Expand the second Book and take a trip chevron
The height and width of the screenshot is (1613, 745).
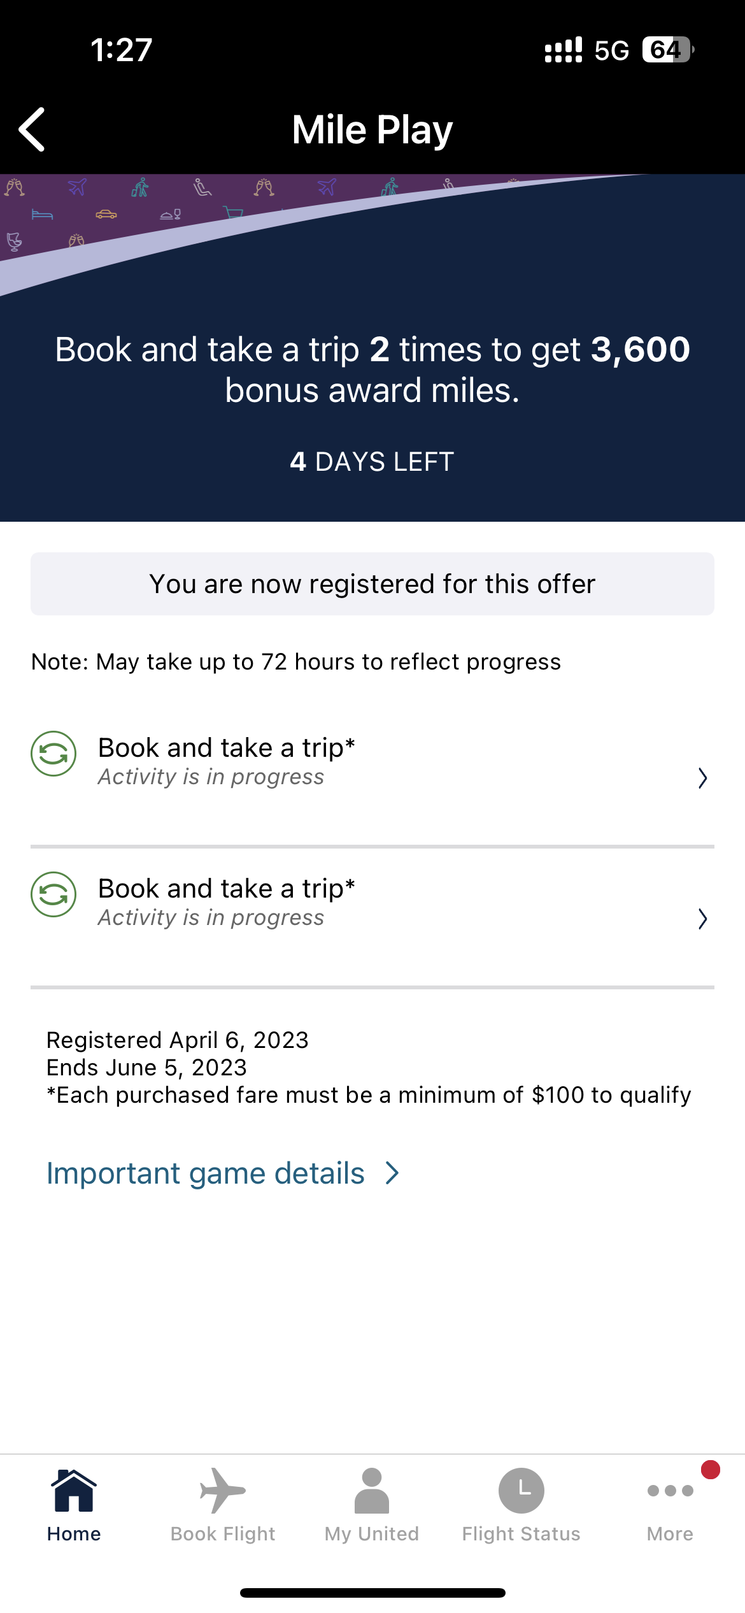[702, 919]
